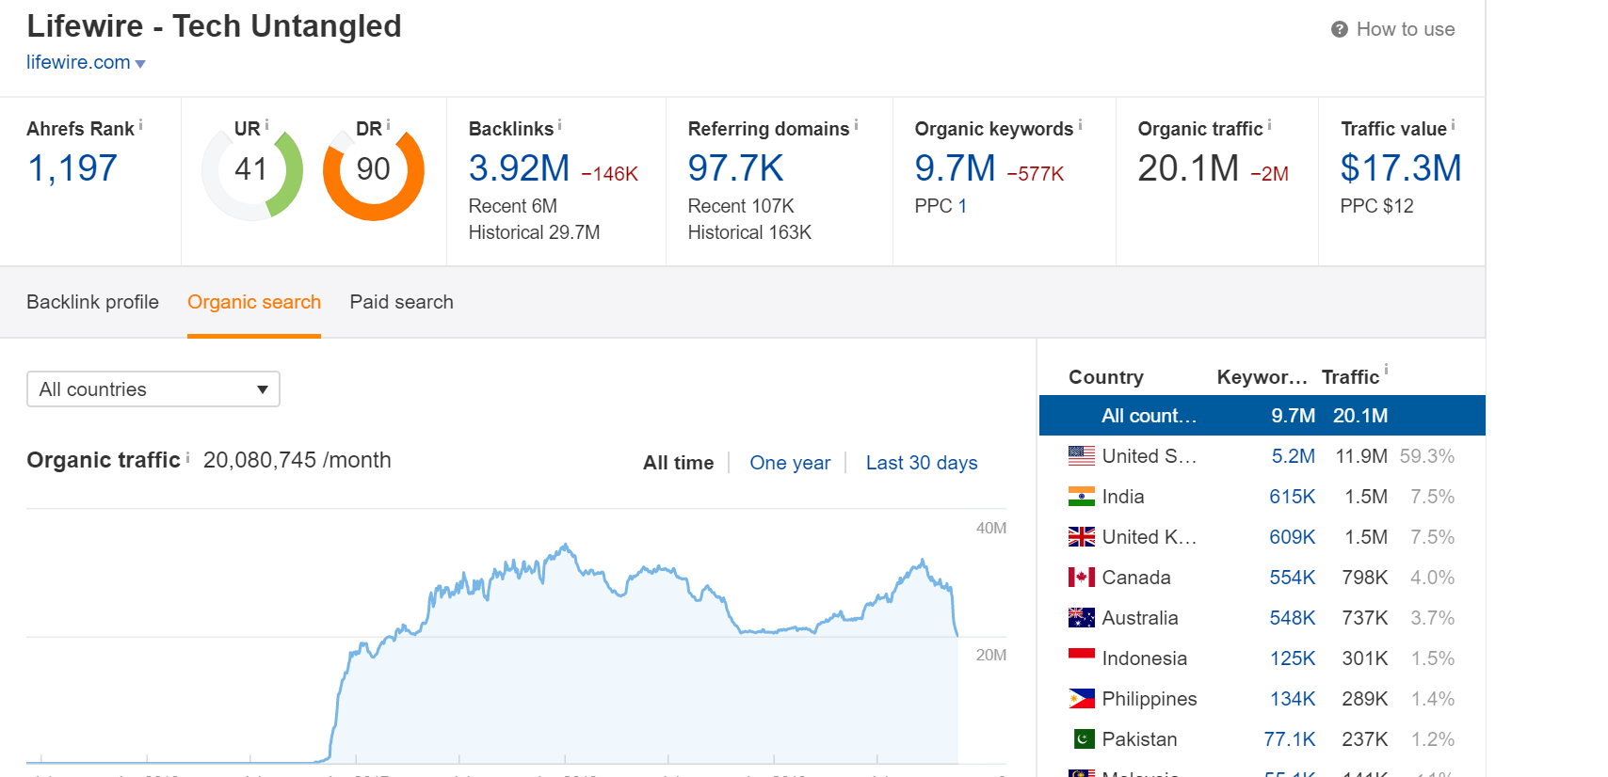Select the United States flag icon
This screenshot has width=1608, height=777.
(x=1082, y=456)
